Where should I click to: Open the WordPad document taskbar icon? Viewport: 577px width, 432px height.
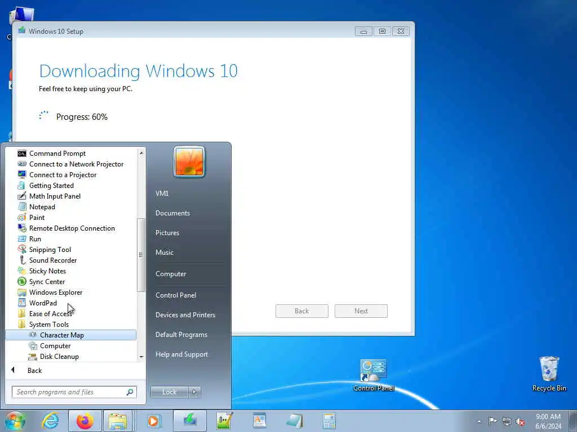coord(259,421)
